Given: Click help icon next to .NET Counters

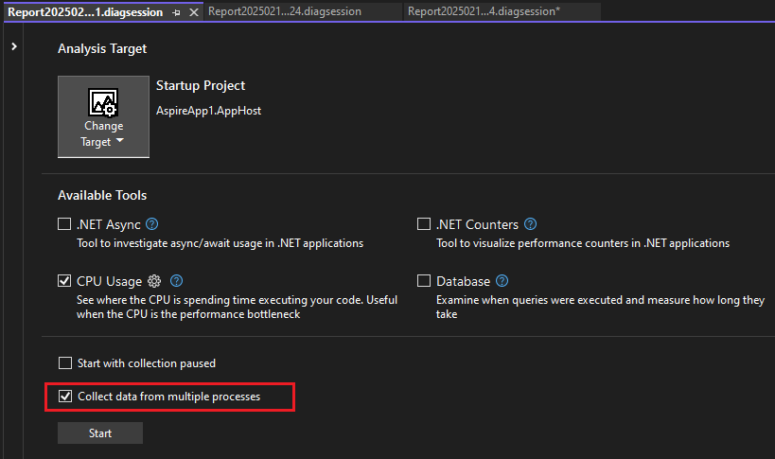Looking at the screenshot, I should pyautogui.click(x=531, y=224).
